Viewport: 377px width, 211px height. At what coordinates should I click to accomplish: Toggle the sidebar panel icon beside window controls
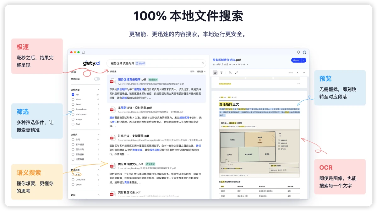(x=84, y=52)
